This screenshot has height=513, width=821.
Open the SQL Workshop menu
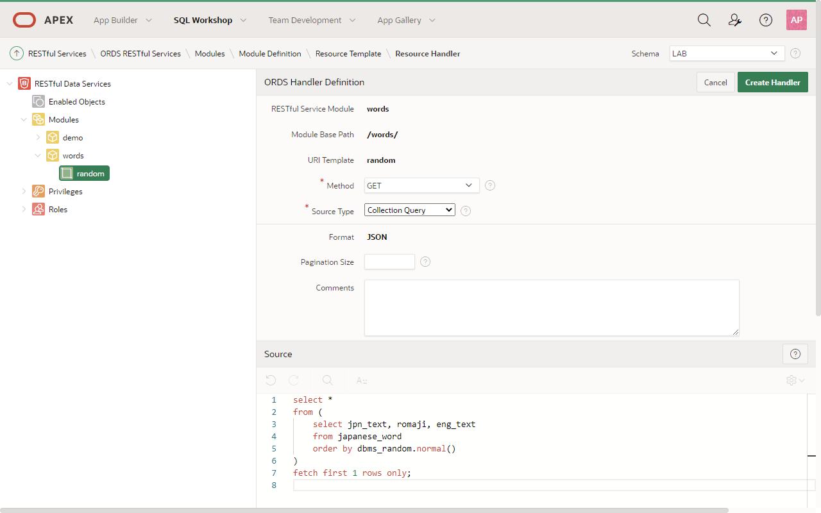point(210,20)
